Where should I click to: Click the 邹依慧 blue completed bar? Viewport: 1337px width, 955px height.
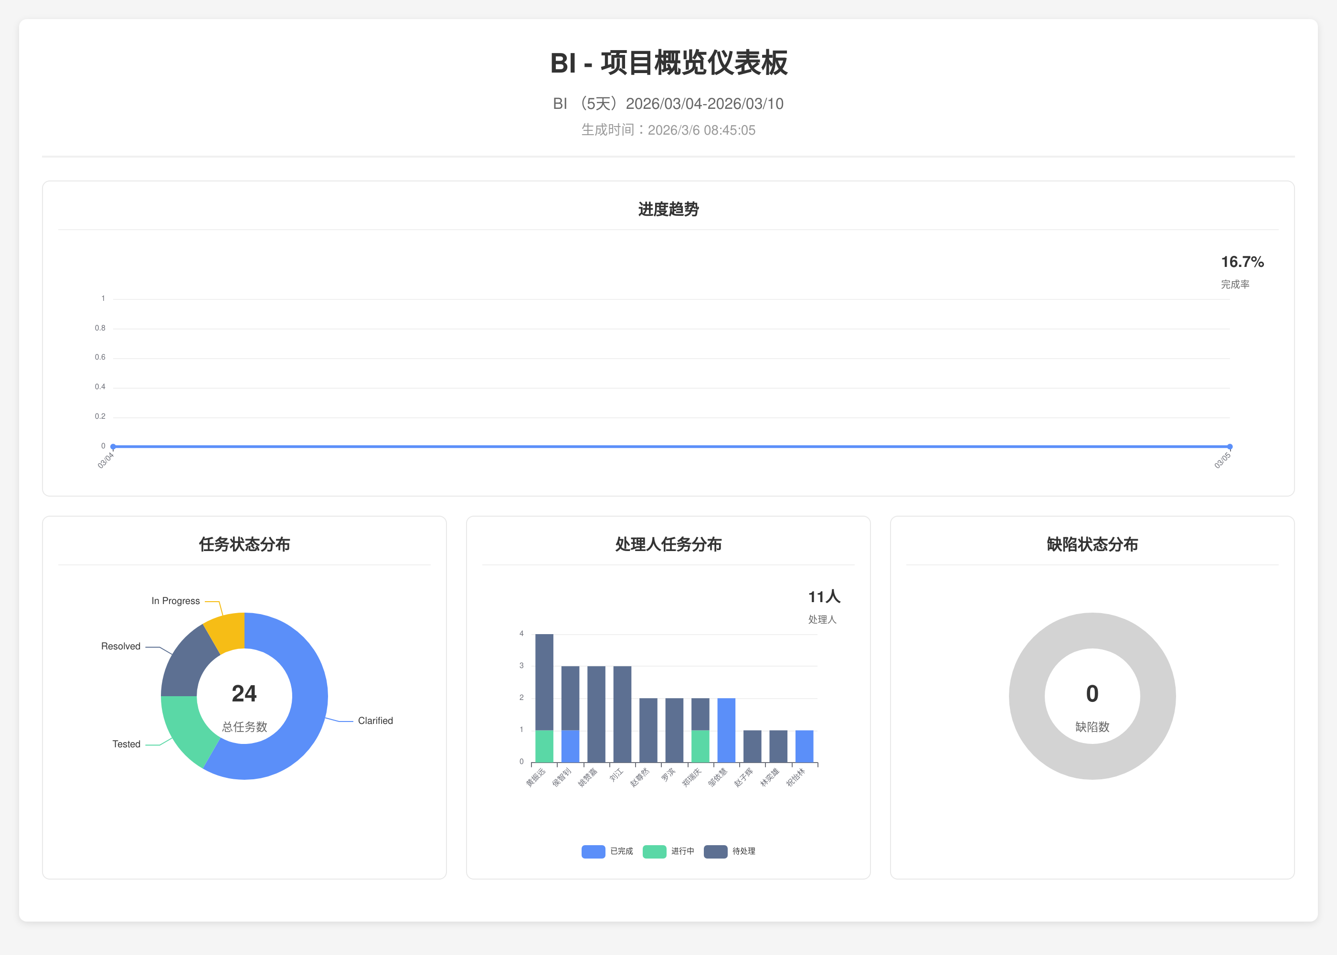tap(726, 731)
